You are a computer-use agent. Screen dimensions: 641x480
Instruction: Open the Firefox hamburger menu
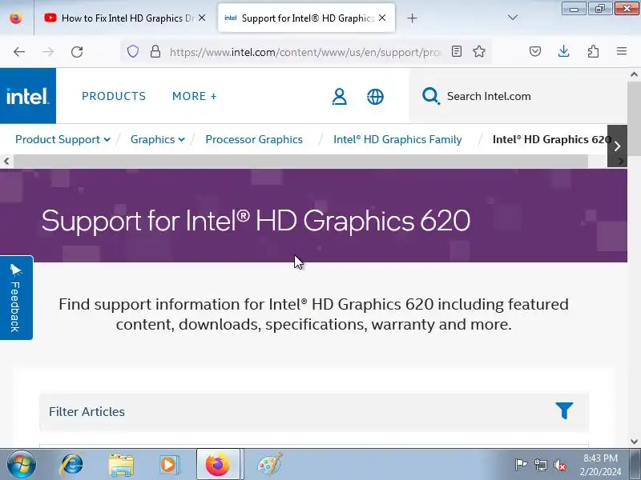[622, 51]
